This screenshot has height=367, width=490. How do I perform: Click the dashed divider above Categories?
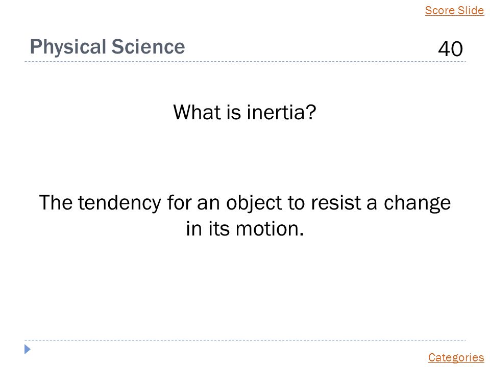(245, 340)
